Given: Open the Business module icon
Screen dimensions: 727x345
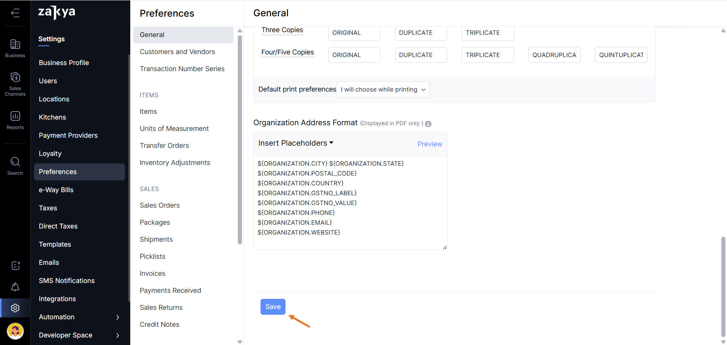Looking at the screenshot, I should (x=15, y=48).
